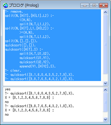Image resolution: width=111 pixels, height=125 pixels.
Task: Close the Prolog window
Action: [x=103, y=5]
